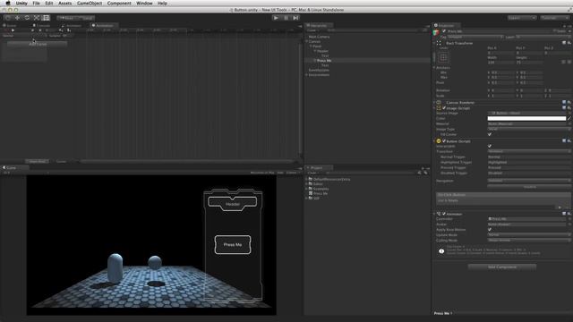Collapse Canvas in Hierarchy
The image size is (573, 322).
tap(307, 42)
